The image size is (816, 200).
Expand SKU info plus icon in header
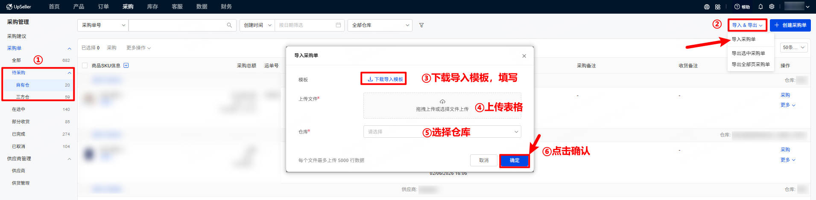coord(126,65)
